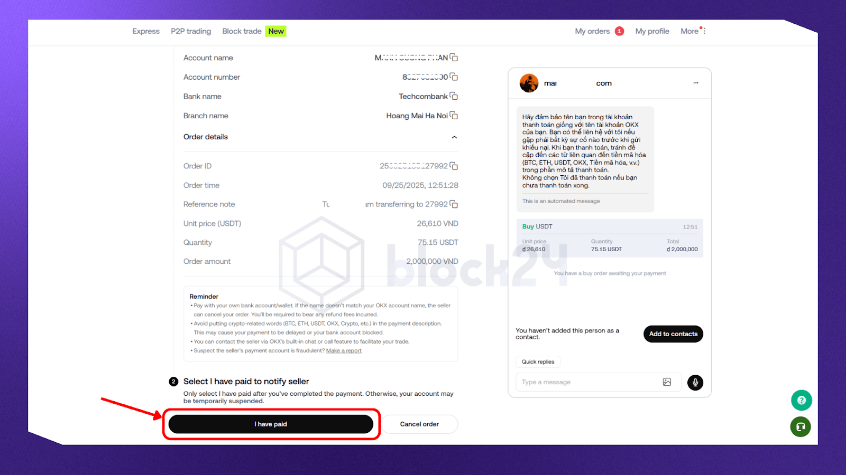This screenshot has width=846, height=475.
Task: Open the More menu in the header
Action: coord(693,31)
